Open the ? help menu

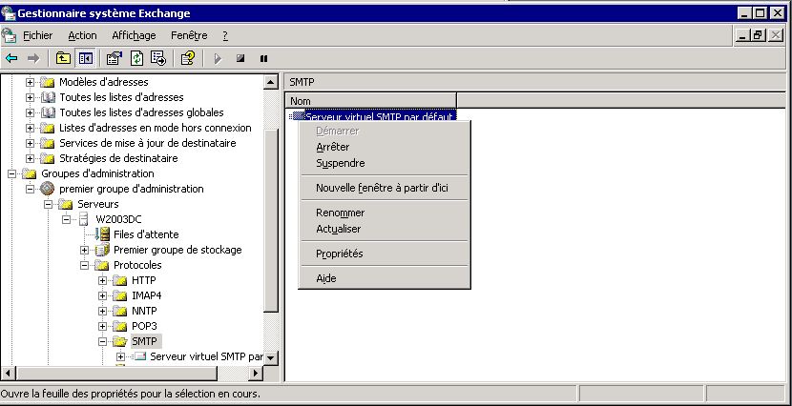coord(225,36)
